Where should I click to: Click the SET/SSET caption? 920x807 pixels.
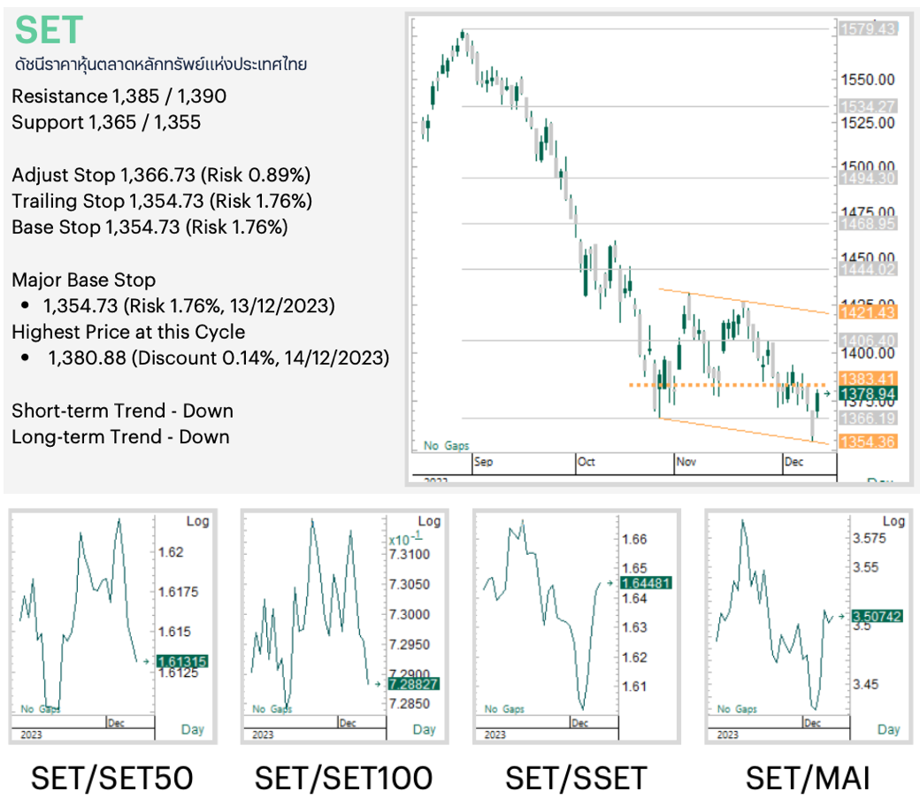(576, 778)
